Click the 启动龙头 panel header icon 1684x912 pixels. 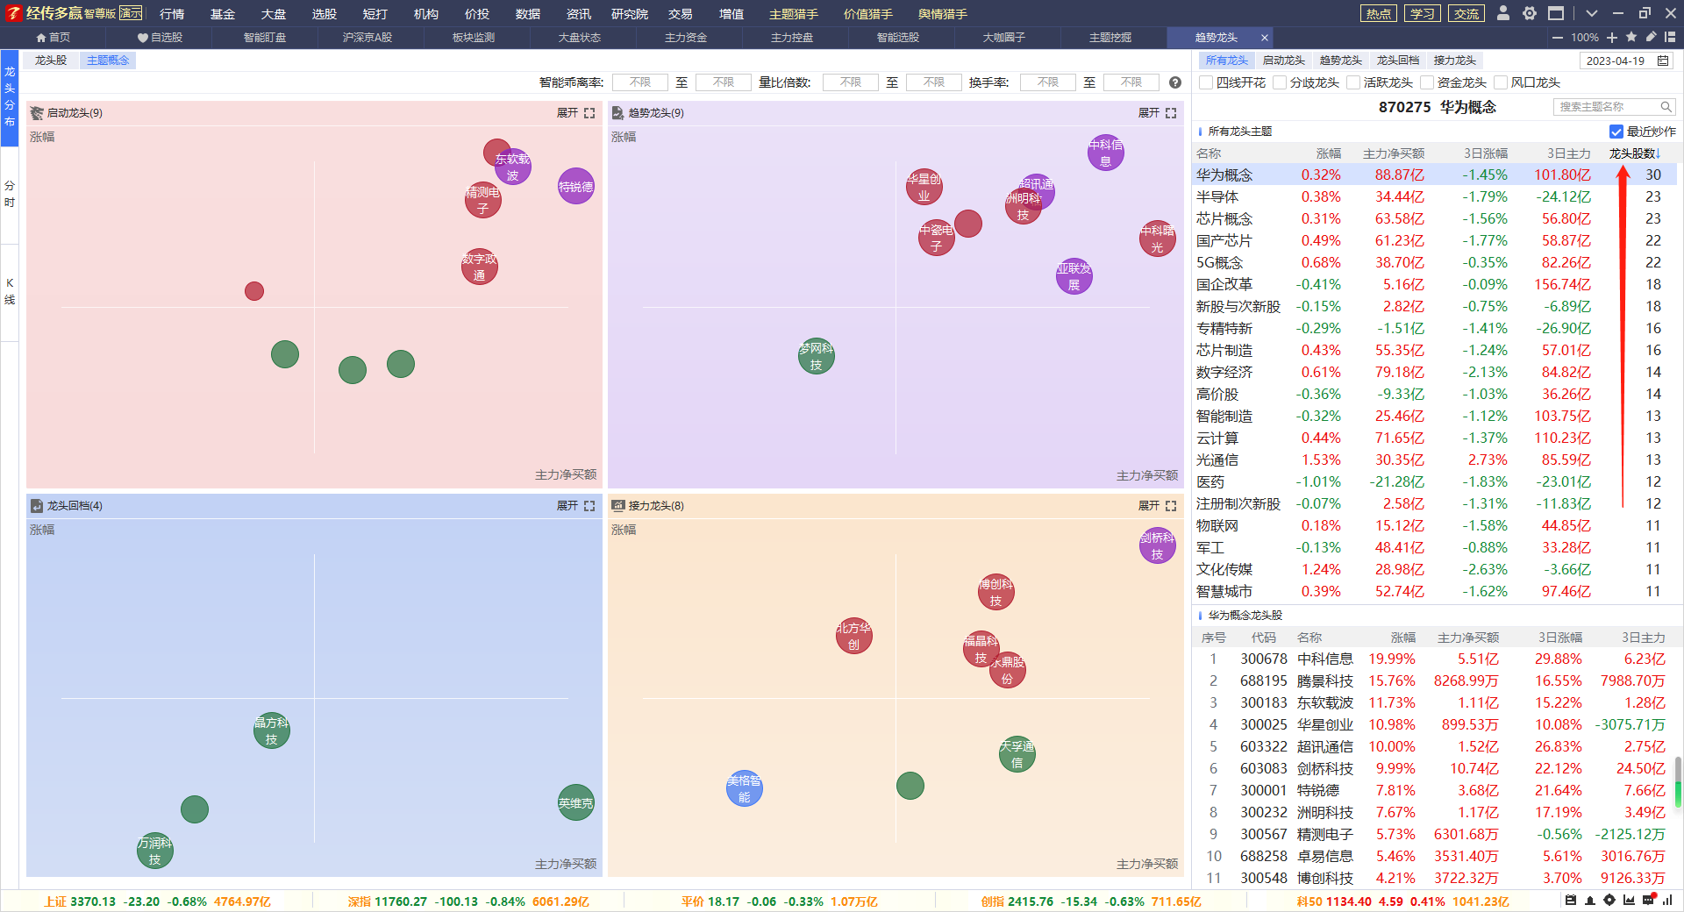pos(37,113)
